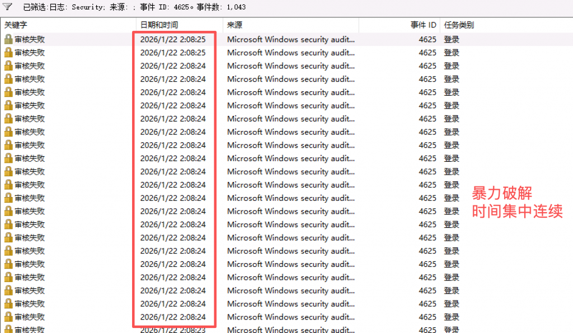This screenshot has height=333, width=573.
Task: Select the 2026/1/22 2:08:23 timestamp
Action: coord(172,330)
